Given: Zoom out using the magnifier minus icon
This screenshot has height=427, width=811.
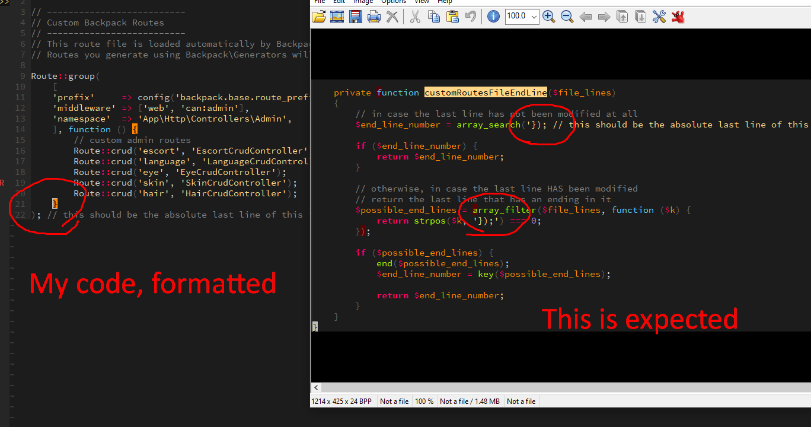Looking at the screenshot, I should click(567, 16).
